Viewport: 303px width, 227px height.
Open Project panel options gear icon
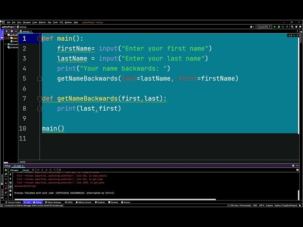(12, 31)
